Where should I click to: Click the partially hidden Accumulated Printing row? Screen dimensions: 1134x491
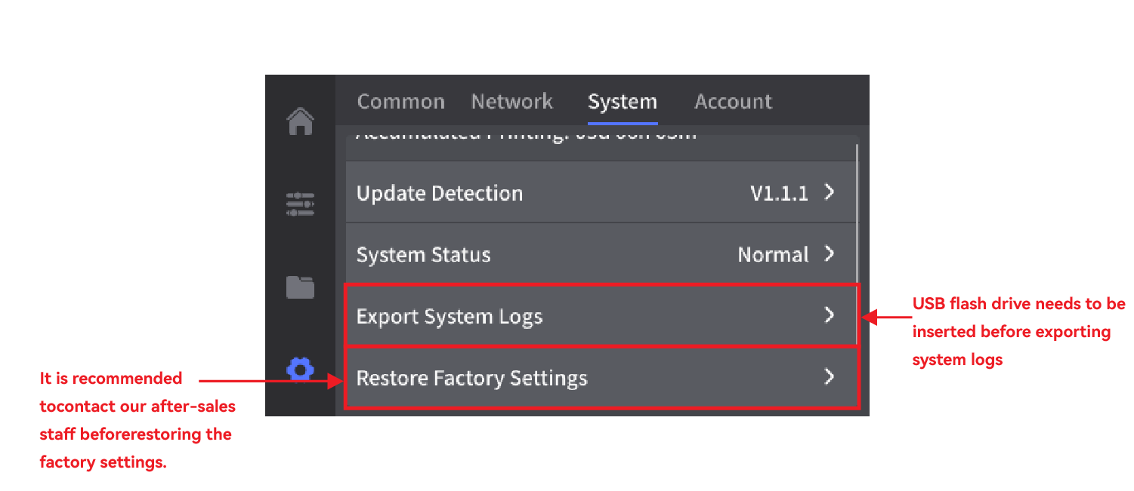[601, 148]
